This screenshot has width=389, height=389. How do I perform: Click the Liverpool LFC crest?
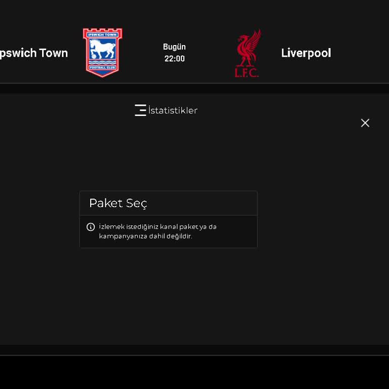[x=247, y=53]
